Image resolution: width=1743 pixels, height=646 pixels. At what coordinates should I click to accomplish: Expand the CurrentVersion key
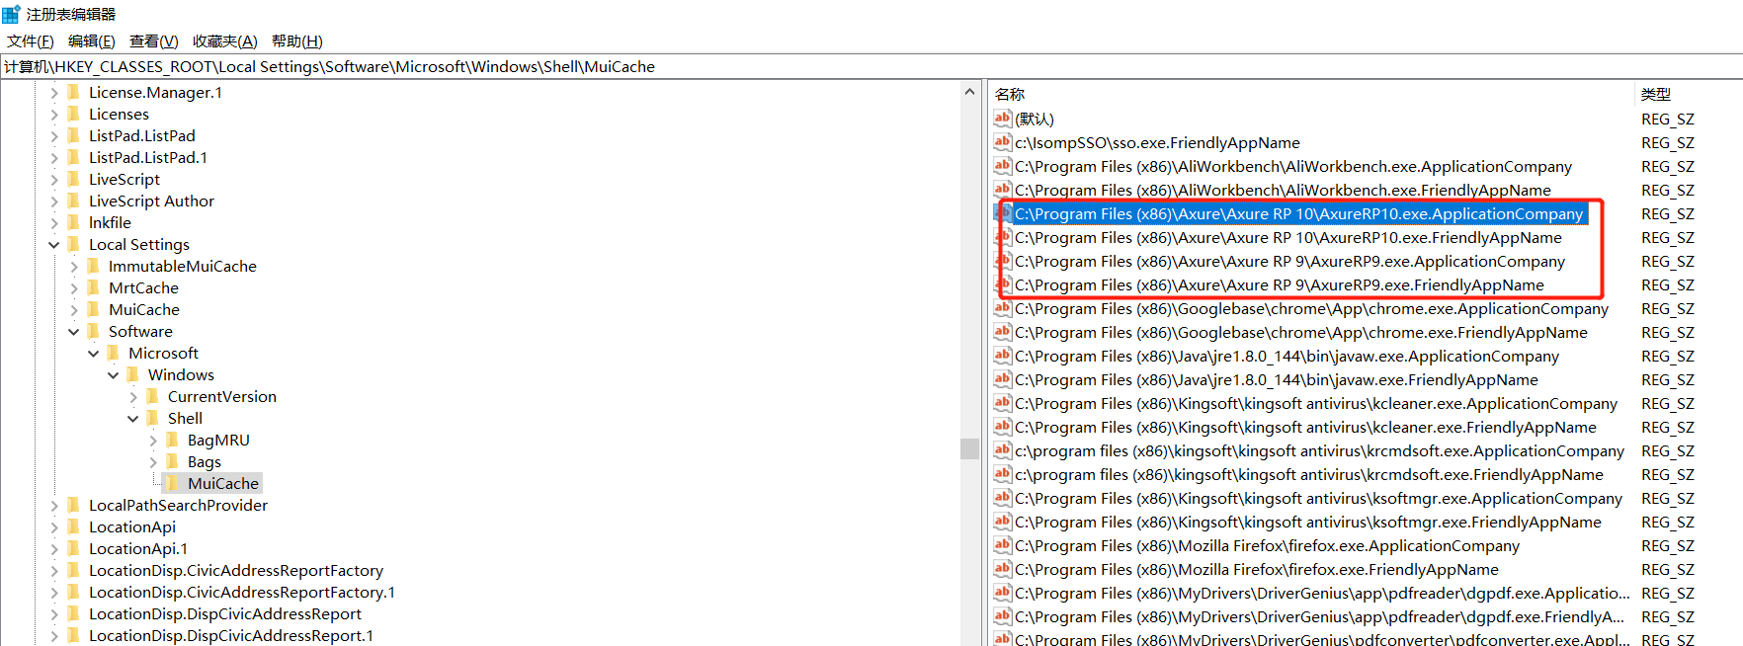[x=133, y=397]
